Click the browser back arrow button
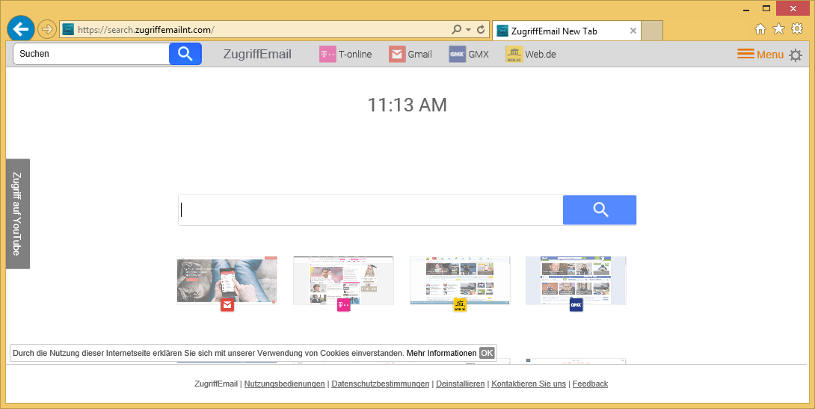This screenshot has width=815, height=409. [21, 29]
